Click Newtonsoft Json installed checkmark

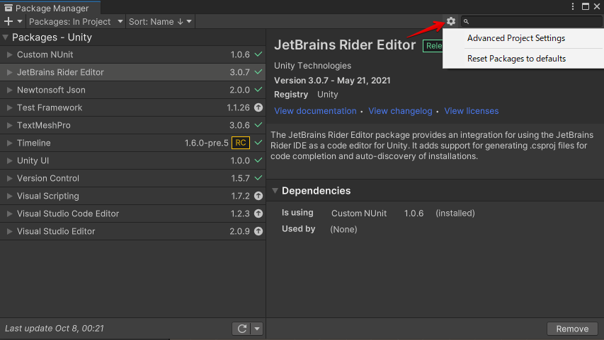tap(258, 90)
